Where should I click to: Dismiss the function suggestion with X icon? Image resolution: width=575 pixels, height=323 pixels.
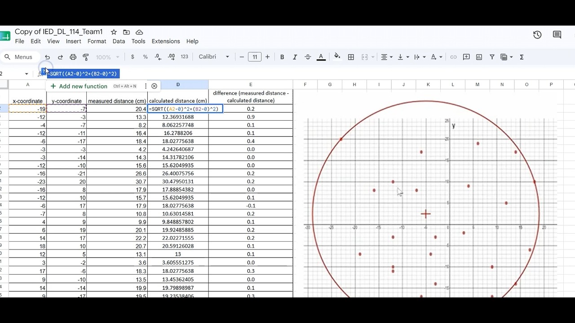click(154, 86)
